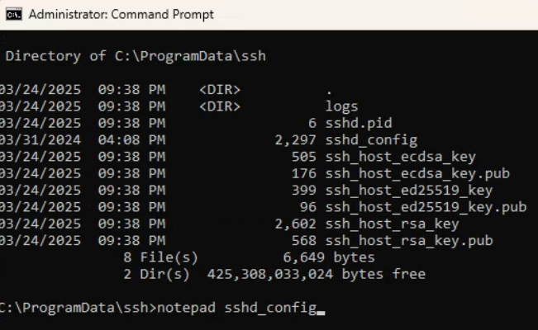538x330 pixels.
Task: Click the <DIR> marker on the logs row
Action: point(220,106)
